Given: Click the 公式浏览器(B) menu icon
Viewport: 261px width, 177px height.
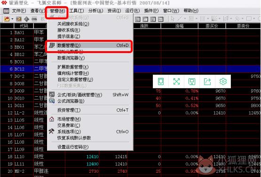Looking at the screenshot, I should point(52,101).
